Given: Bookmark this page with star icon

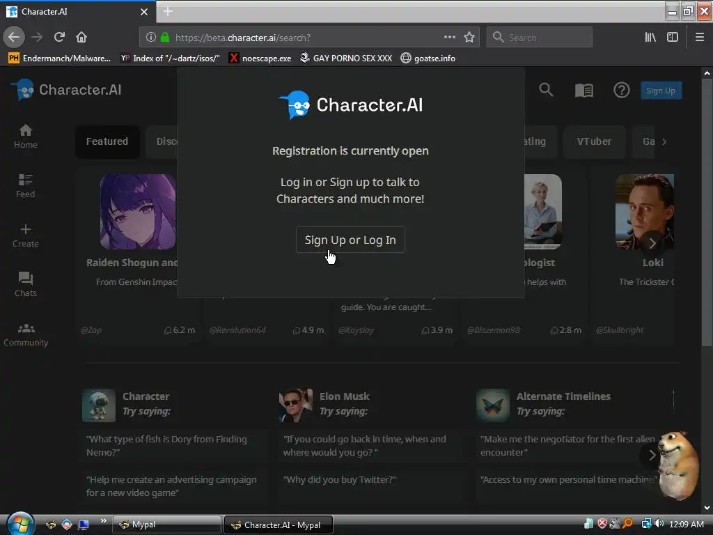Looking at the screenshot, I should (469, 38).
